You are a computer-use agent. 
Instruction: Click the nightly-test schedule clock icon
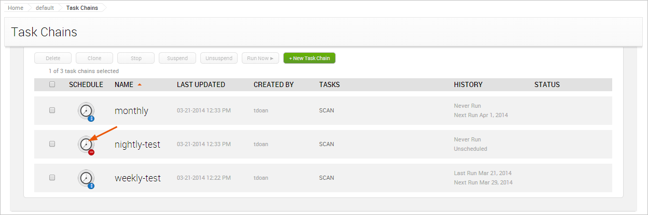(86, 144)
